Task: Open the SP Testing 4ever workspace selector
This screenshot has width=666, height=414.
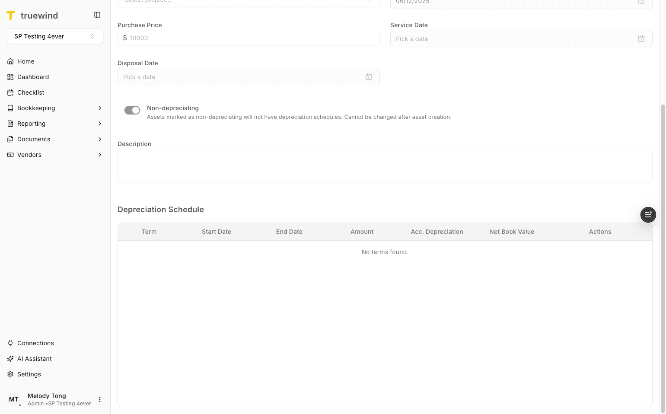Action: [x=55, y=36]
